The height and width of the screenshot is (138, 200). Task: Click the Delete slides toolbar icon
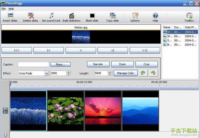pyautogui.click(x=31, y=16)
